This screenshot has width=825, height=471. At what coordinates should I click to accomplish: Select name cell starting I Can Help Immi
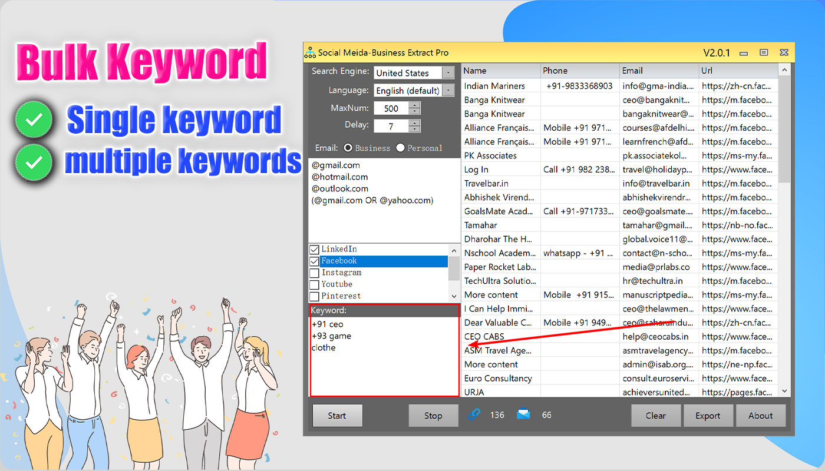[501, 309]
